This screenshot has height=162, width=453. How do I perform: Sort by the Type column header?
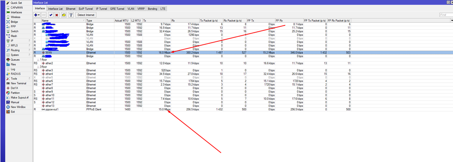point(100,21)
